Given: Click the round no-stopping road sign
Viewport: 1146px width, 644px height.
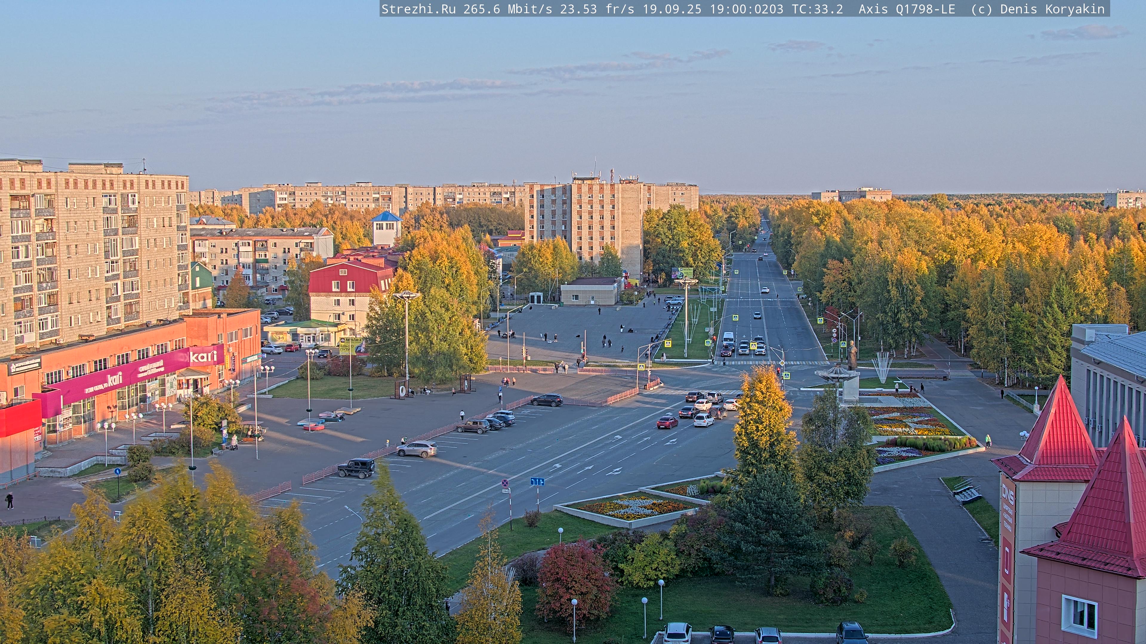Looking at the screenshot, I should point(505,483).
